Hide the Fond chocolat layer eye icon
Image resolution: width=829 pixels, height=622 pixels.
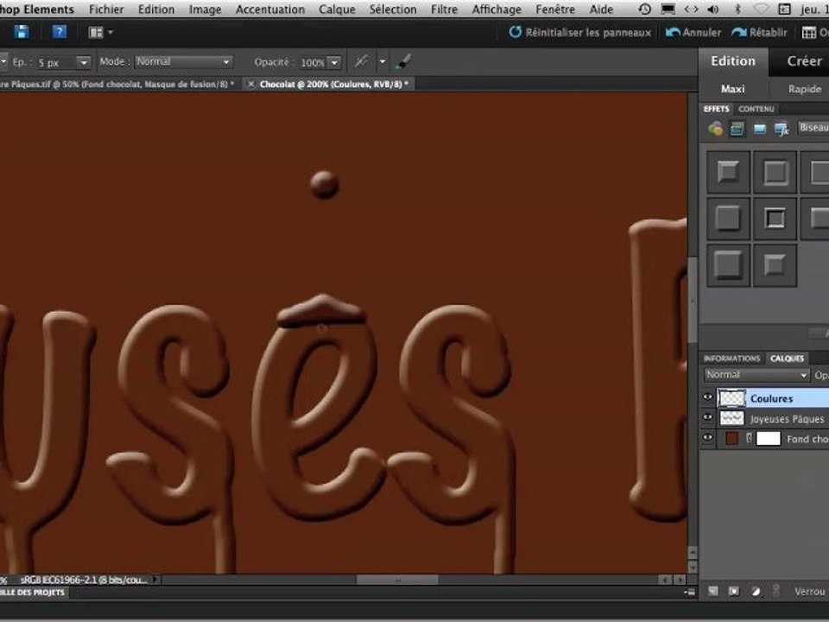[707, 438]
